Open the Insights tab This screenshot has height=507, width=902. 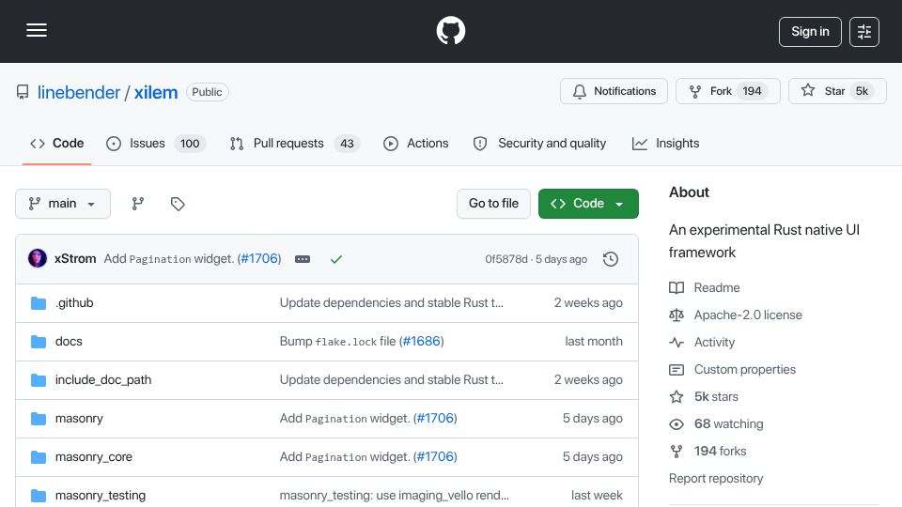(x=665, y=143)
